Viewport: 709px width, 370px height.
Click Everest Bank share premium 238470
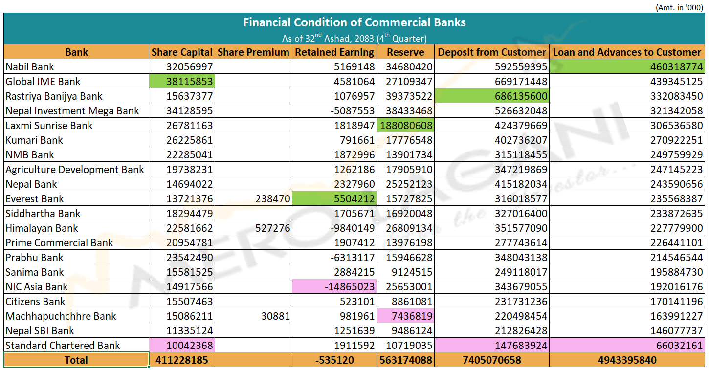(x=253, y=199)
